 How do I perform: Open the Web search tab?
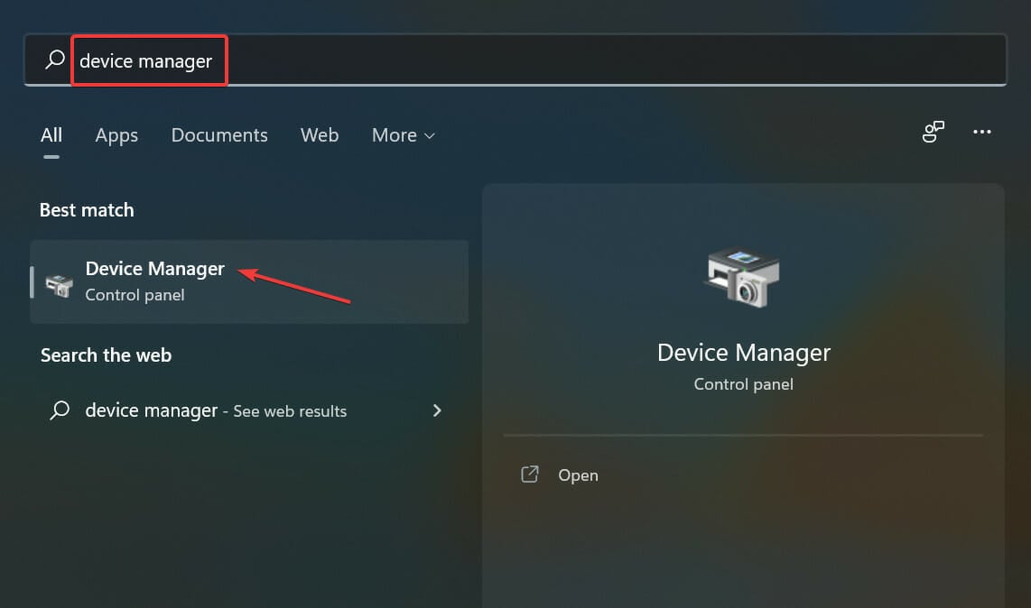click(x=319, y=135)
